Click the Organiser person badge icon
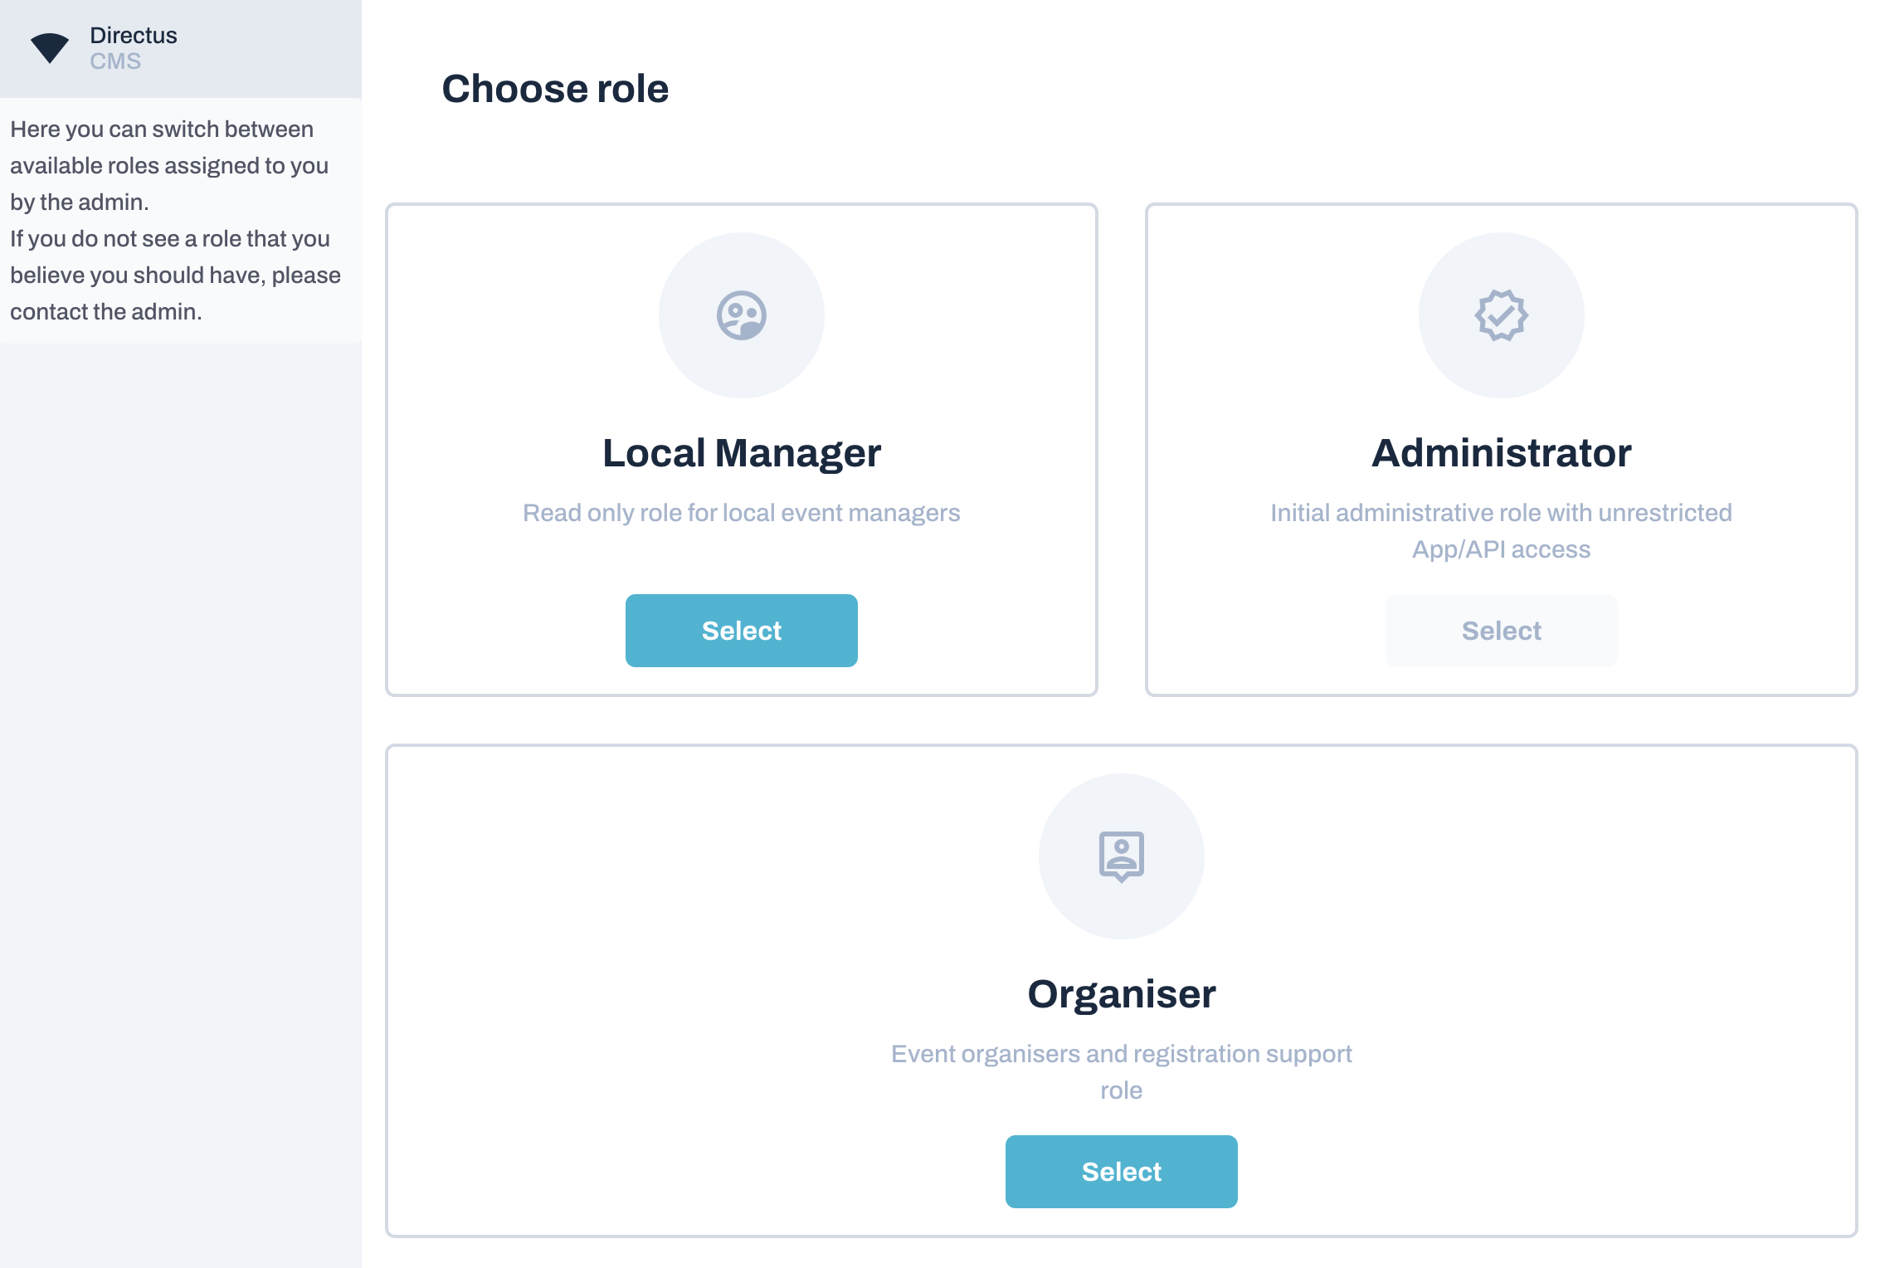The height and width of the screenshot is (1268, 1885). [x=1121, y=856]
